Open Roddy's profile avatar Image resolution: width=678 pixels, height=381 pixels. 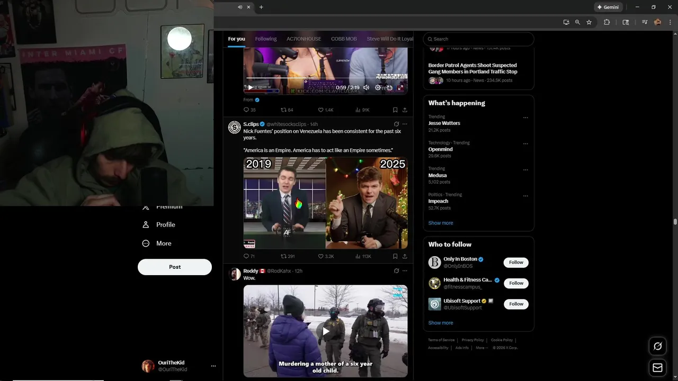tap(234, 274)
